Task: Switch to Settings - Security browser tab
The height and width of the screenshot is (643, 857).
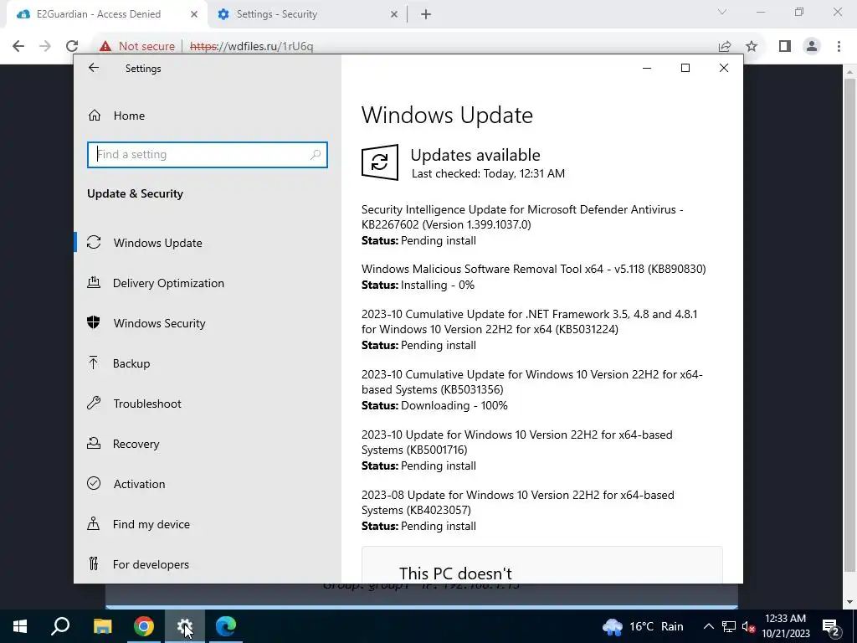Action: [306, 14]
